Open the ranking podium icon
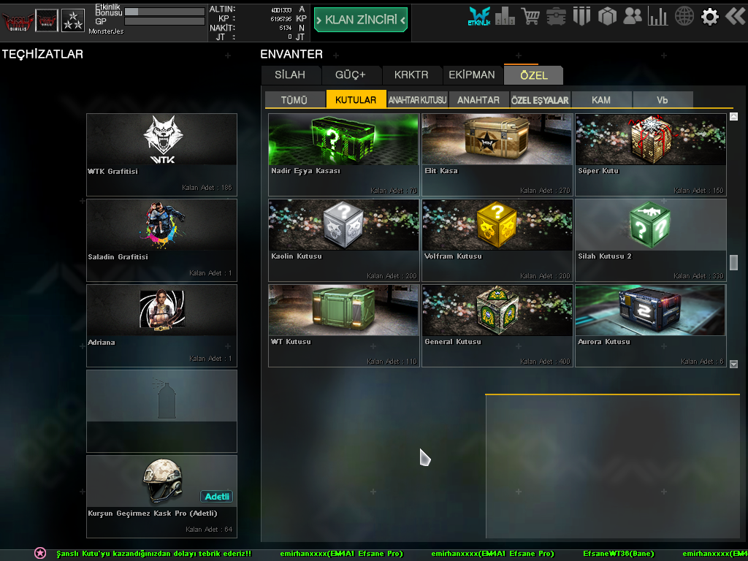 [505, 18]
